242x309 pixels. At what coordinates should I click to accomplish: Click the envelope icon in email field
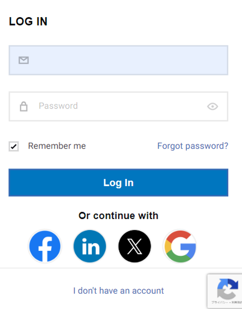pos(24,60)
